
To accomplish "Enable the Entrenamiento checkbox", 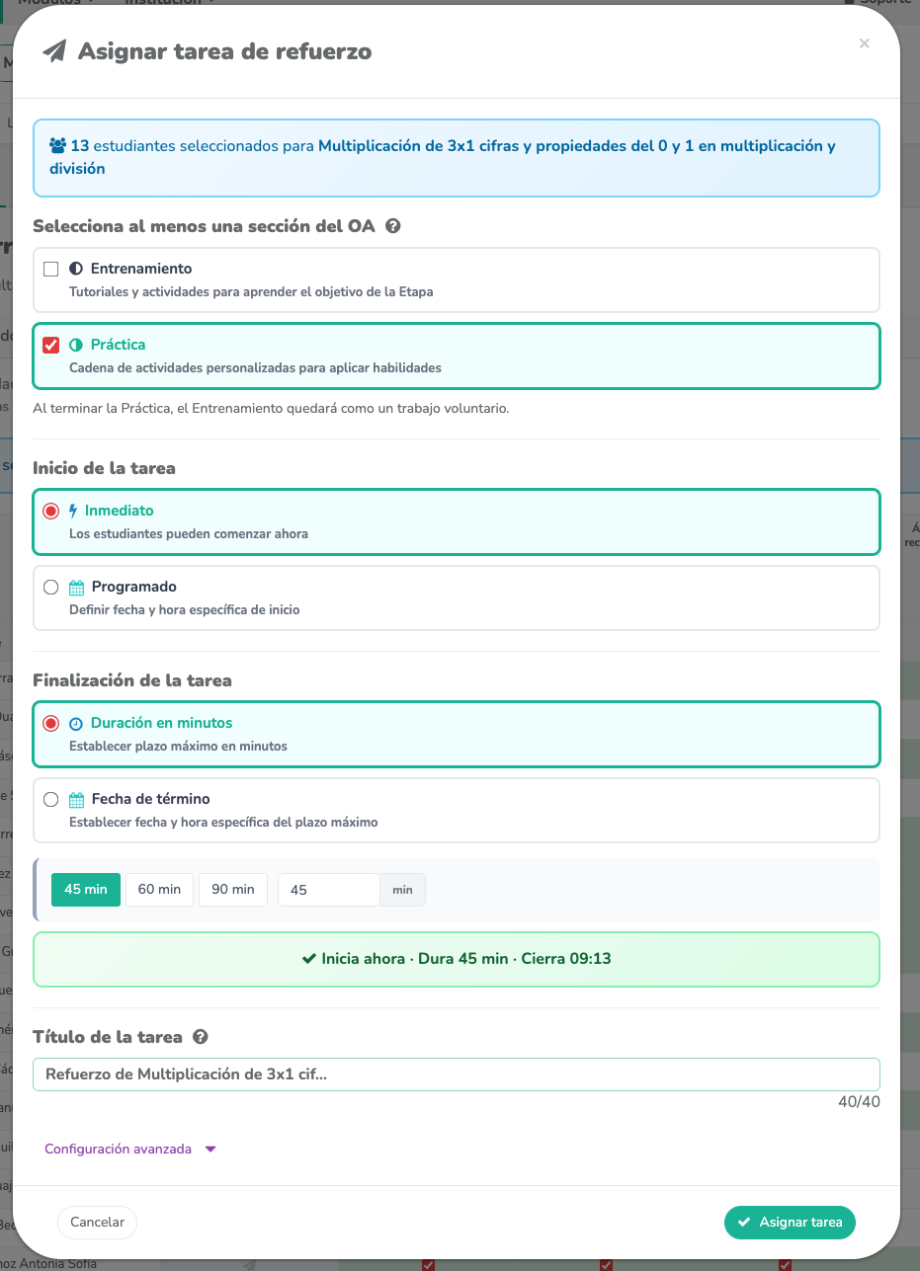I will [x=51, y=269].
